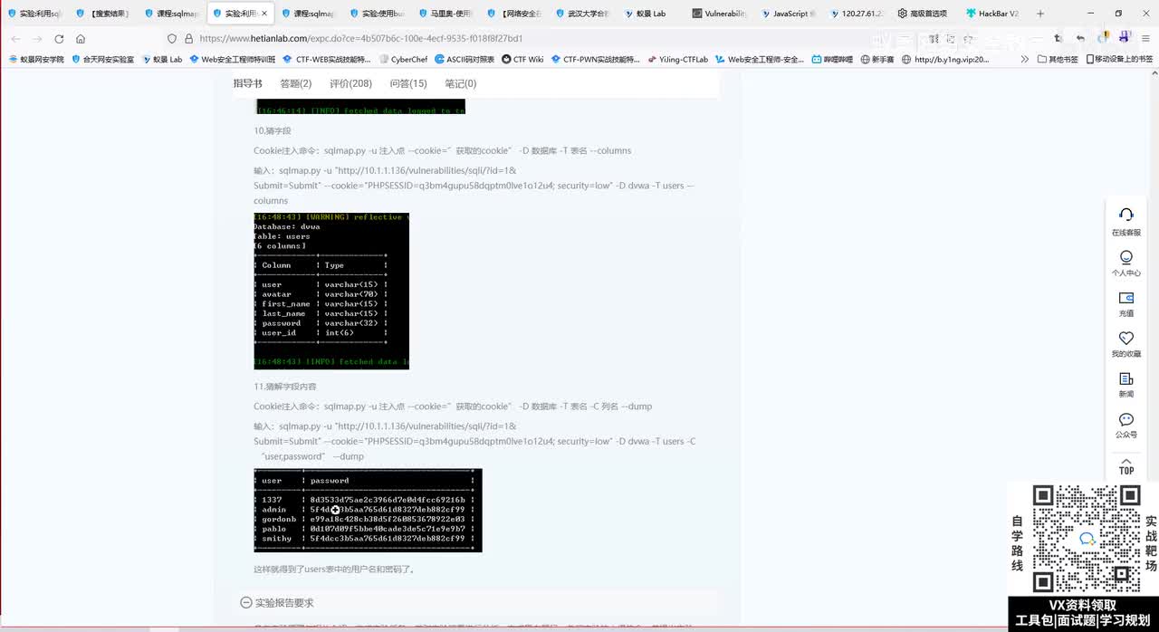Open 合天网安实验室 bookmark

point(102,59)
